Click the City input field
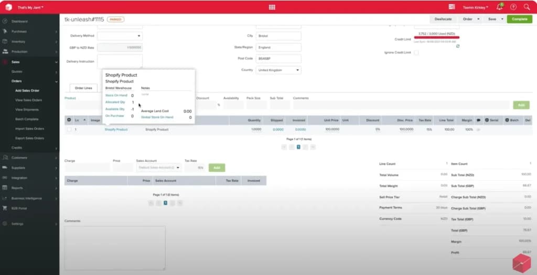Screen dimensions: 537x275 pos(278,36)
